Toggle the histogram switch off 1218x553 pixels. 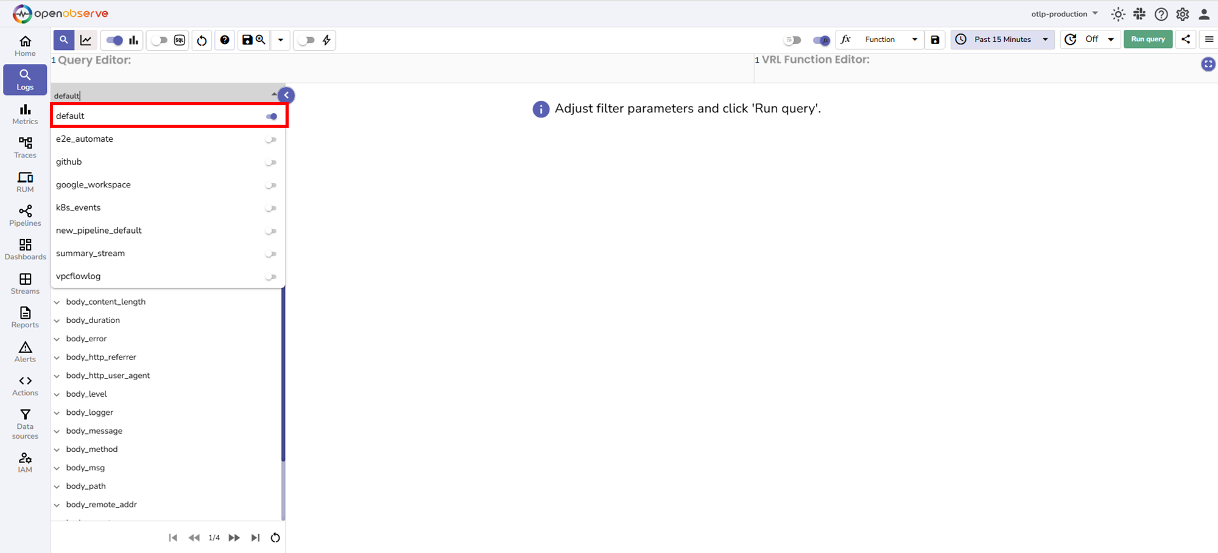114,40
